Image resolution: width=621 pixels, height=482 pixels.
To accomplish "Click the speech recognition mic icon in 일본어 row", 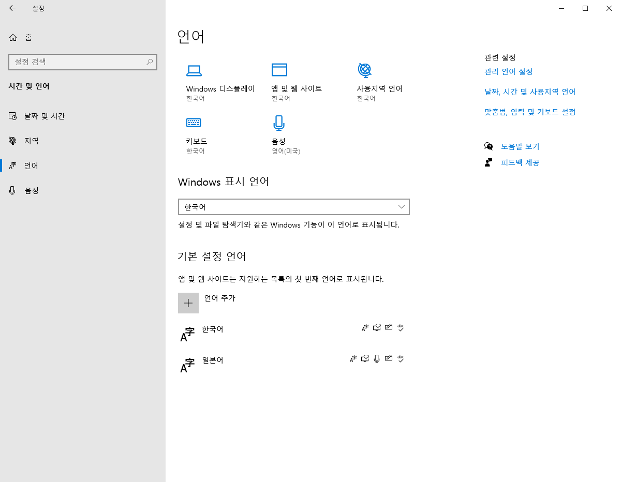I will coord(377,358).
